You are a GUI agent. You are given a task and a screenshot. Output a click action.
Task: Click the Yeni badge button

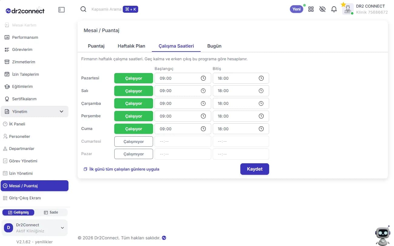point(296,9)
